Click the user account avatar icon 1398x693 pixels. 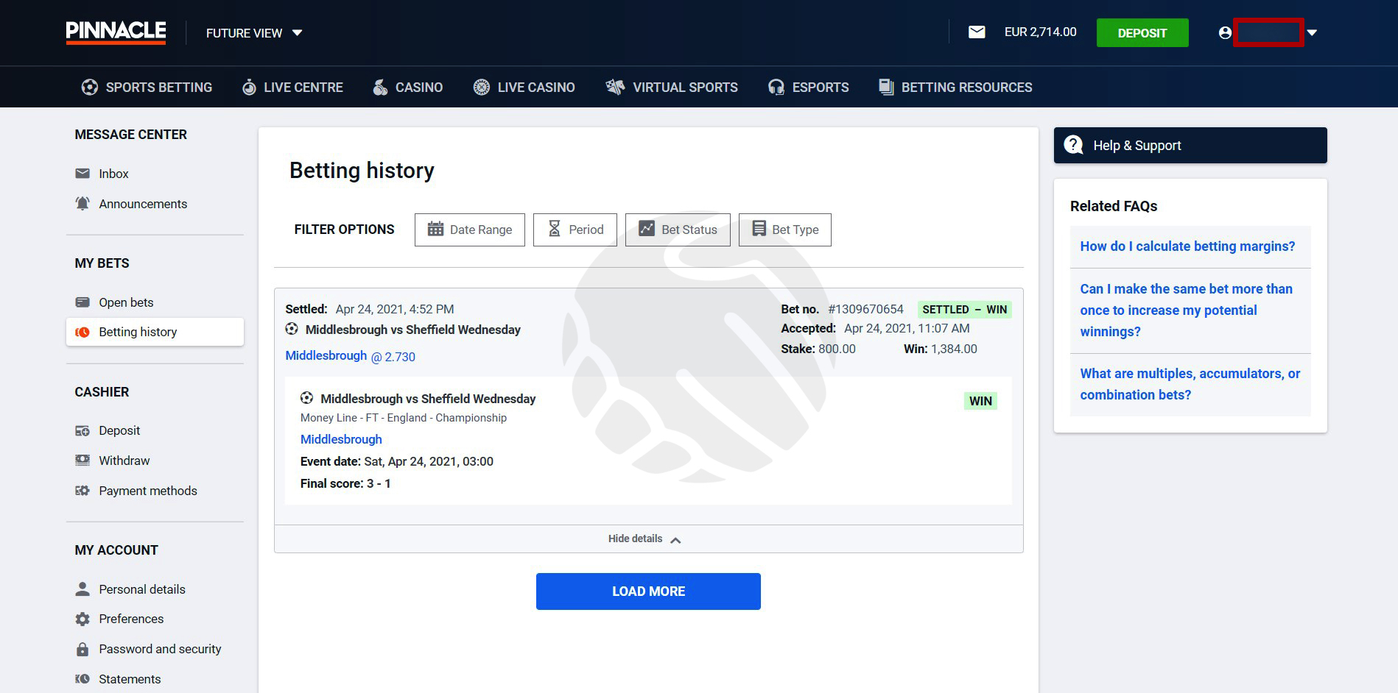coord(1225,33)
